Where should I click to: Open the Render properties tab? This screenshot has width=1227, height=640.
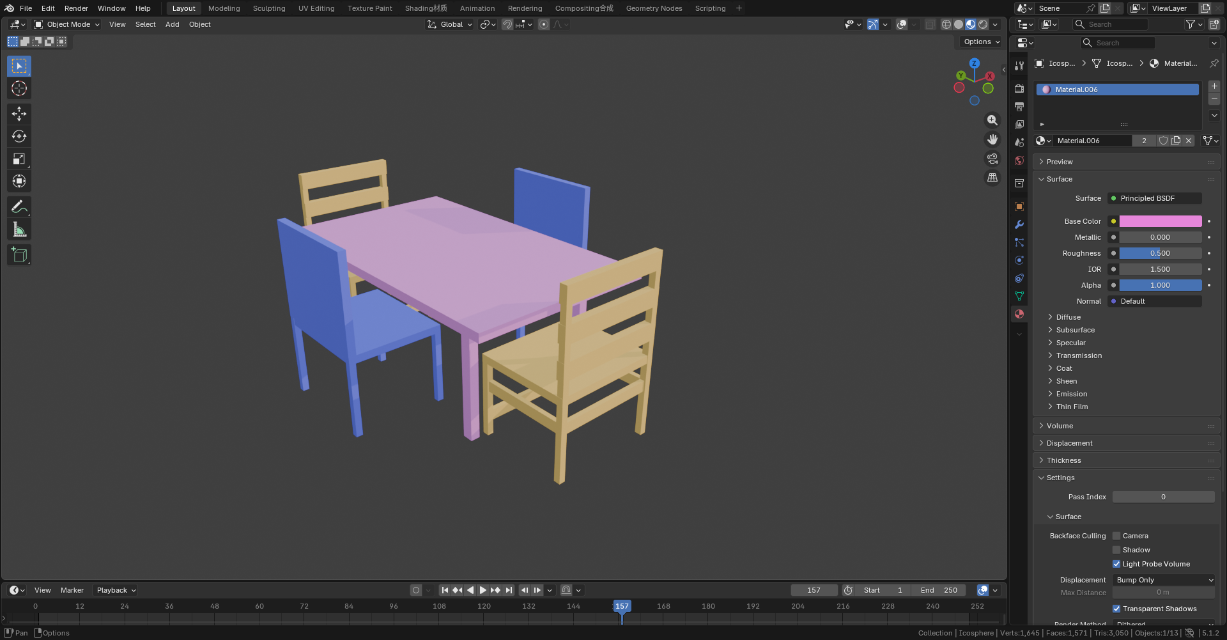[x=1019, y=89]
